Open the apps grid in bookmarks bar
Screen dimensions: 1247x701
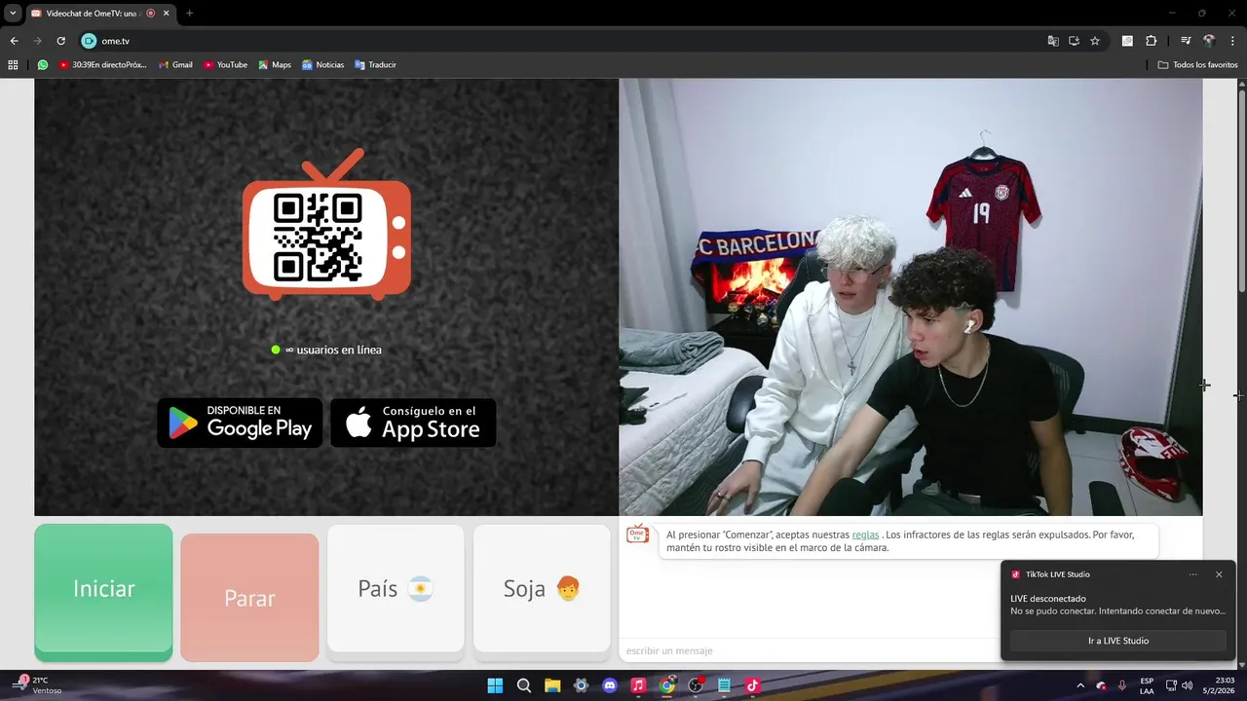pos(13,65)
